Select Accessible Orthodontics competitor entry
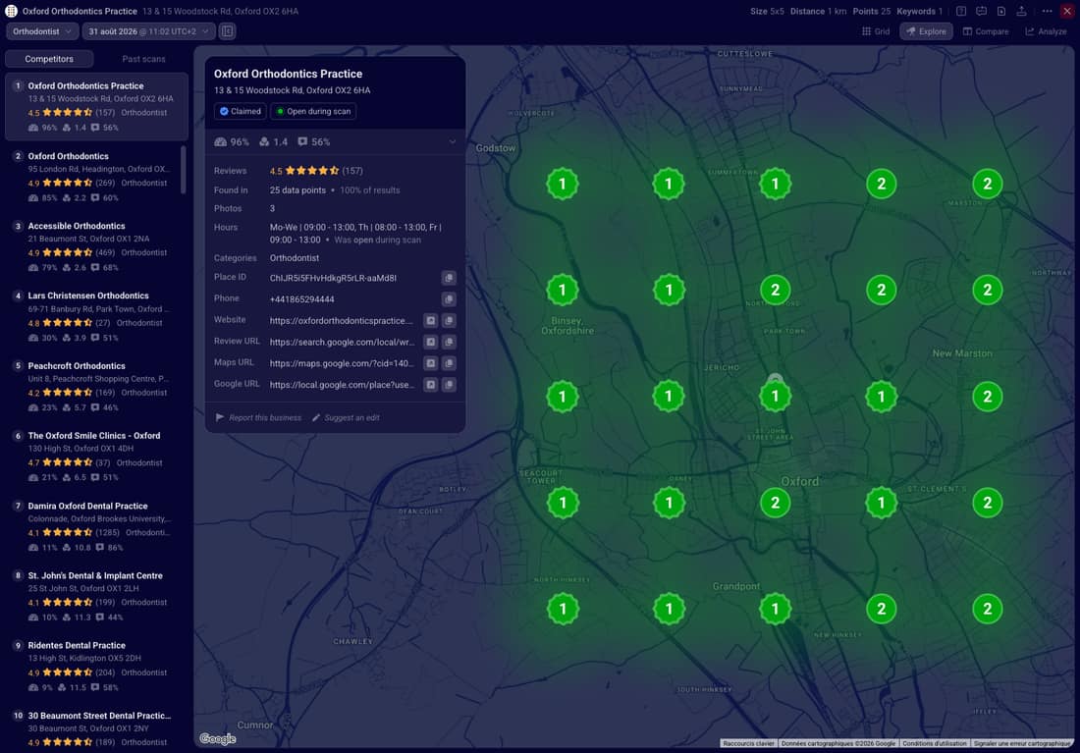The image size is (1080, 753). tap(96, 245)
